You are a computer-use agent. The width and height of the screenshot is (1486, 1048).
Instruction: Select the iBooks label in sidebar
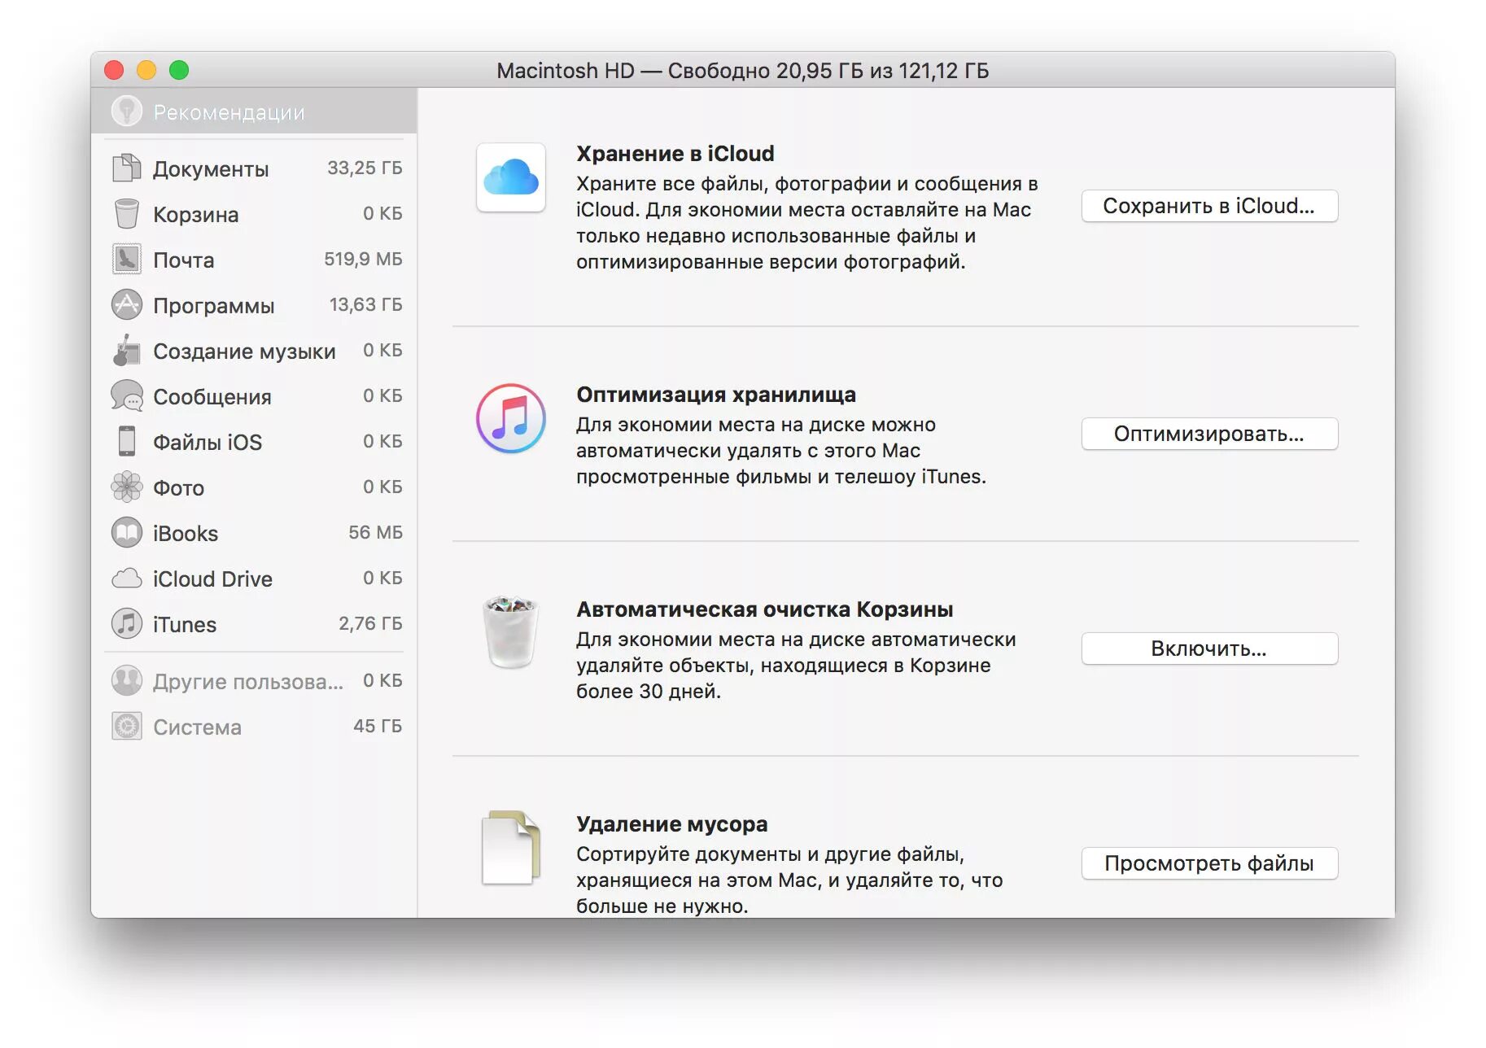coord(186,534)
